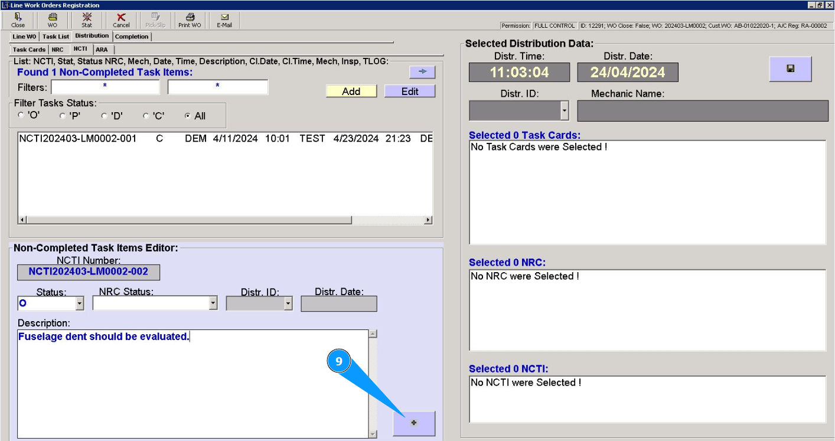Screen dimensions: 835x441
Task: Click the task list horizontal scrollbar's left arrow
Action: pos(22,220)
